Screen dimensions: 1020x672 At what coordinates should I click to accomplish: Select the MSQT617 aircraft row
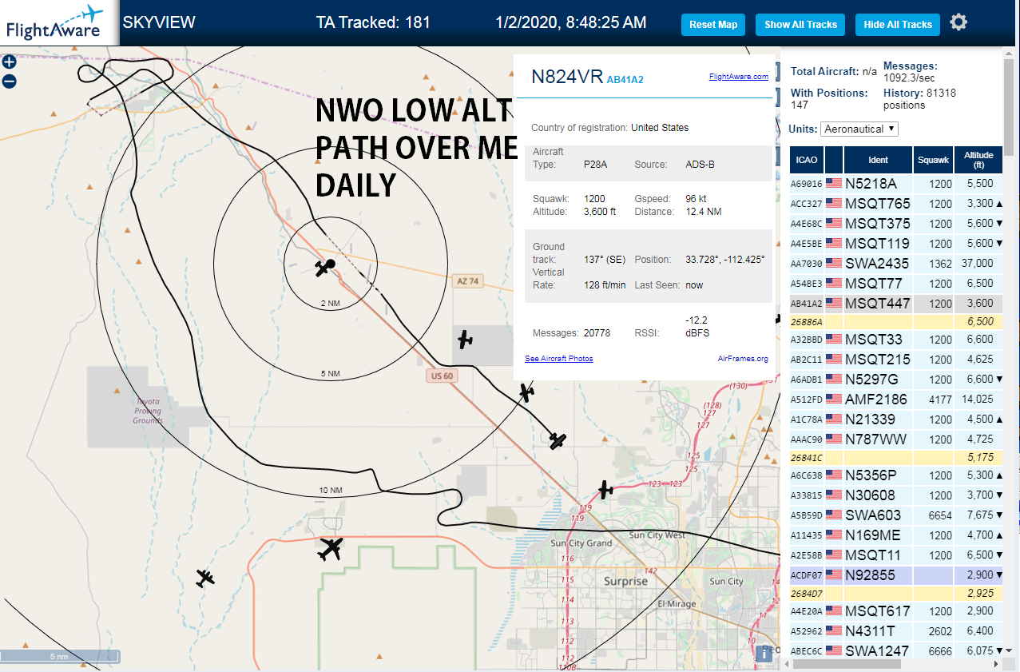(x=895, y=611)
